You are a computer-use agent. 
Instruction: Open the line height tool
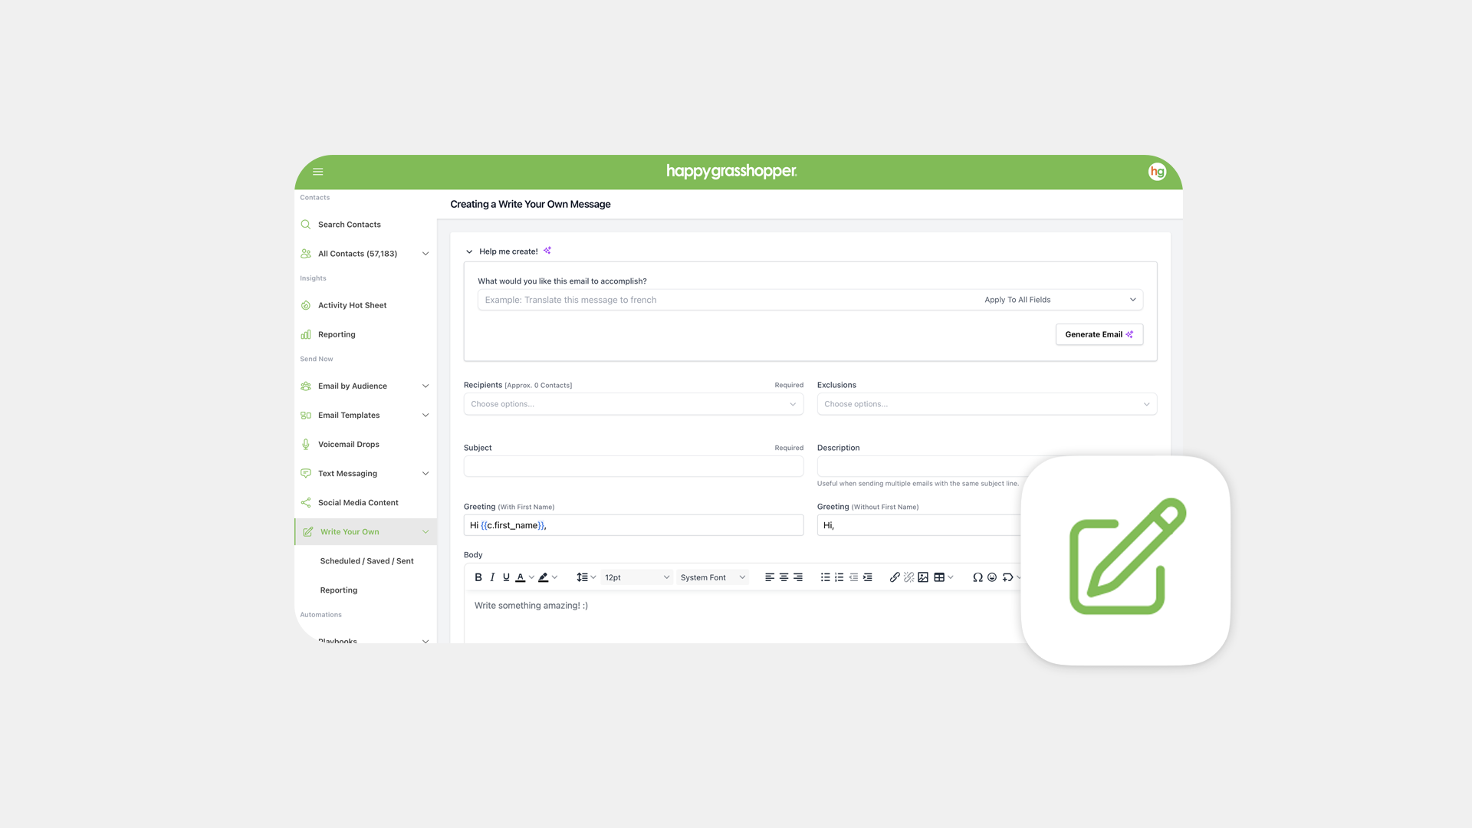(582, 577)
